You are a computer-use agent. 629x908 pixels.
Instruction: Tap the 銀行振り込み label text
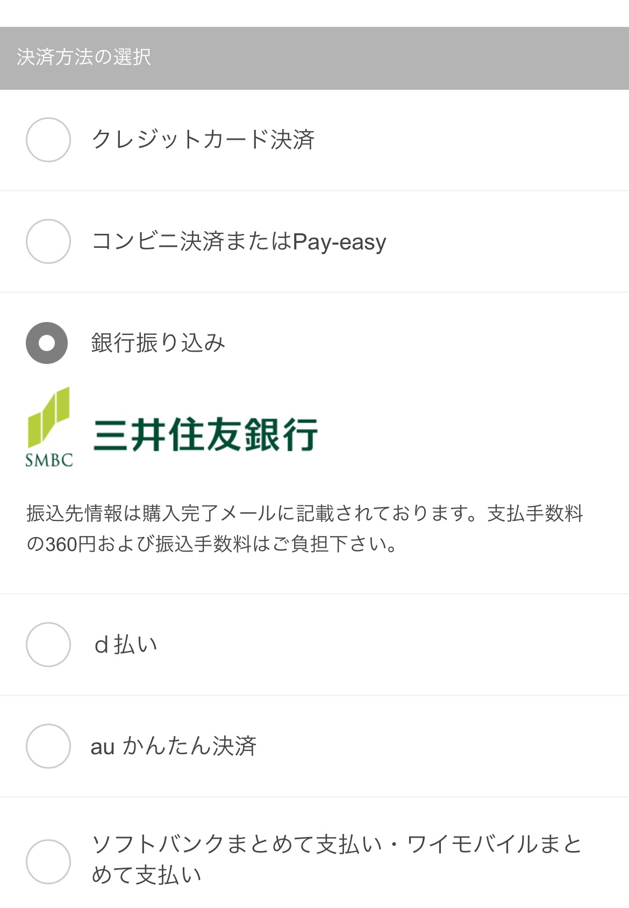coord(158,343)
